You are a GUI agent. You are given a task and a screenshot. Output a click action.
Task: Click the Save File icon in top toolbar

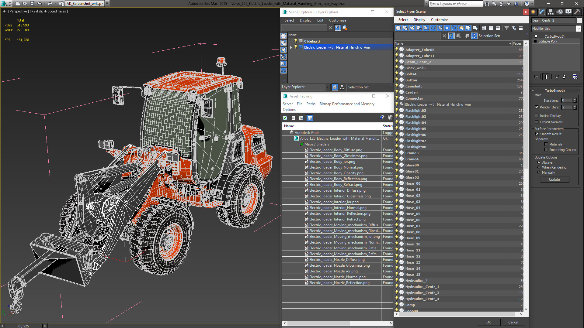32,4
